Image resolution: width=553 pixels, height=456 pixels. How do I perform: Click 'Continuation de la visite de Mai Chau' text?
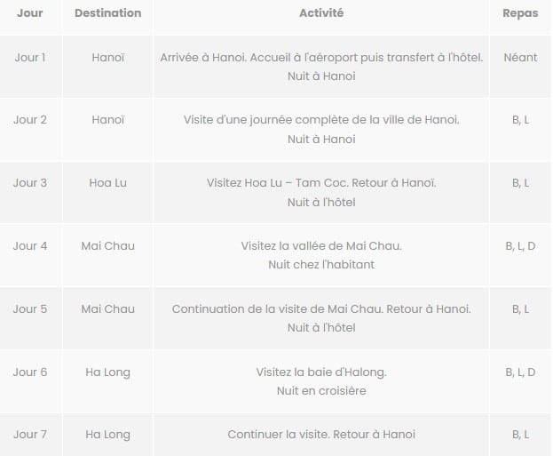point(277,309)
